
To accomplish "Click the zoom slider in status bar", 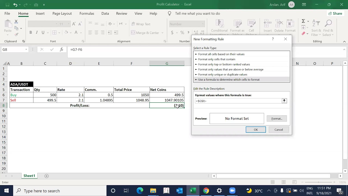I will point(319,182).
